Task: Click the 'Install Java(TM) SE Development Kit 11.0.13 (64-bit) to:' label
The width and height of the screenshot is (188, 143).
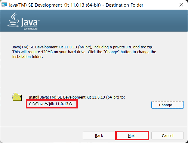Action: (x=77, y=97)
